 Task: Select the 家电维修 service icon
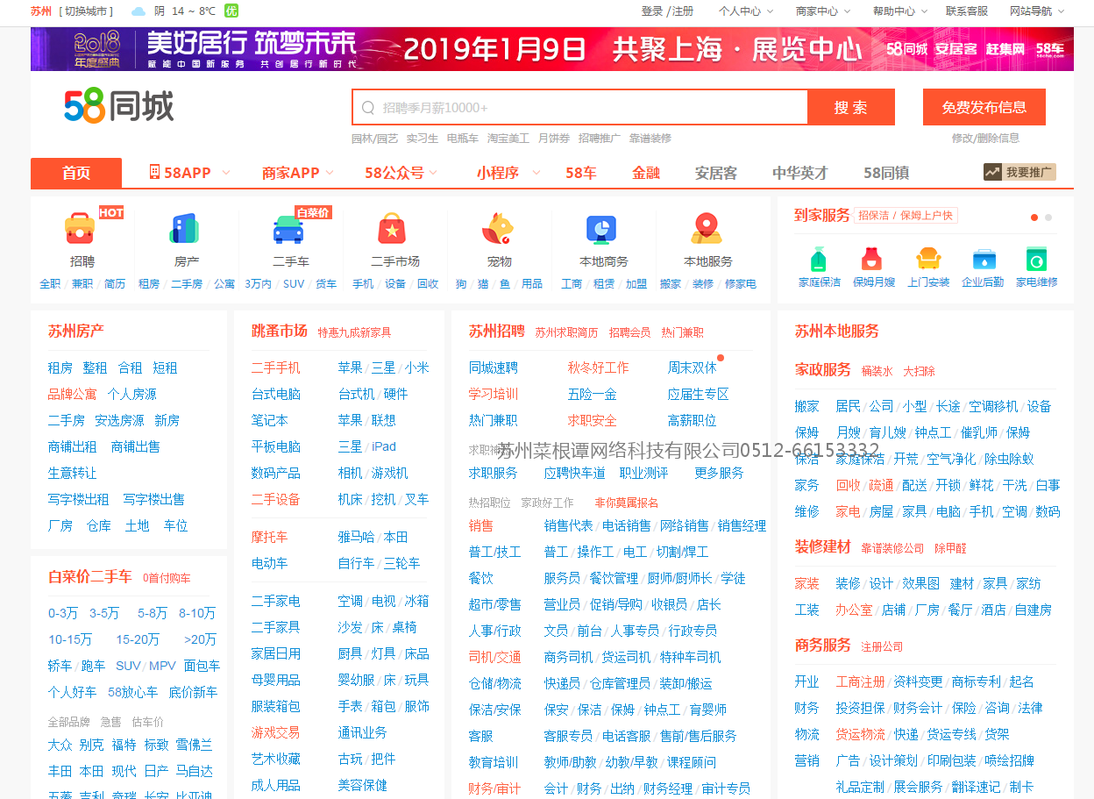coord(1037,260)
